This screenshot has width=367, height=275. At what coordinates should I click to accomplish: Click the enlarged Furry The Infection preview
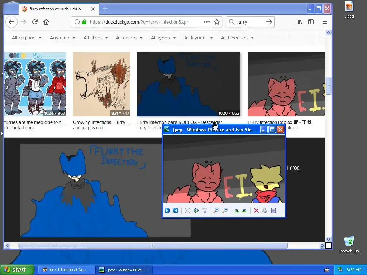click(x=91, y=190)
